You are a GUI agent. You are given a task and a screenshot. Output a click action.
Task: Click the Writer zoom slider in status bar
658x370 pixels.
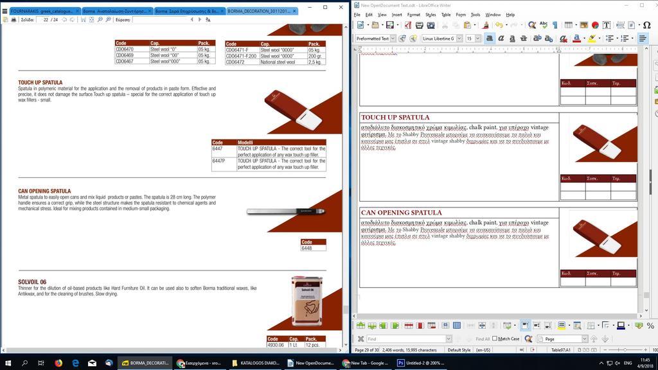[625, 350]
